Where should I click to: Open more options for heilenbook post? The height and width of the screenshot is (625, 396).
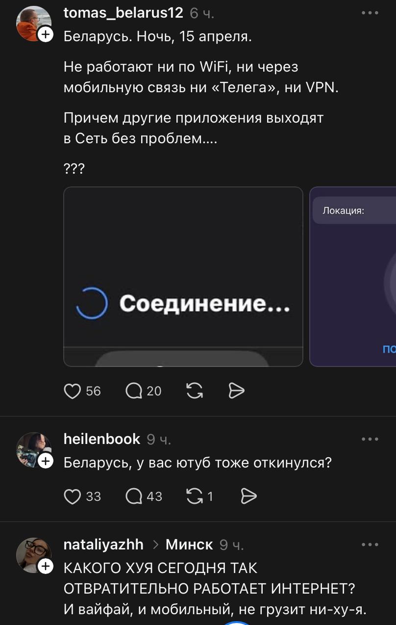click(370, 439)
